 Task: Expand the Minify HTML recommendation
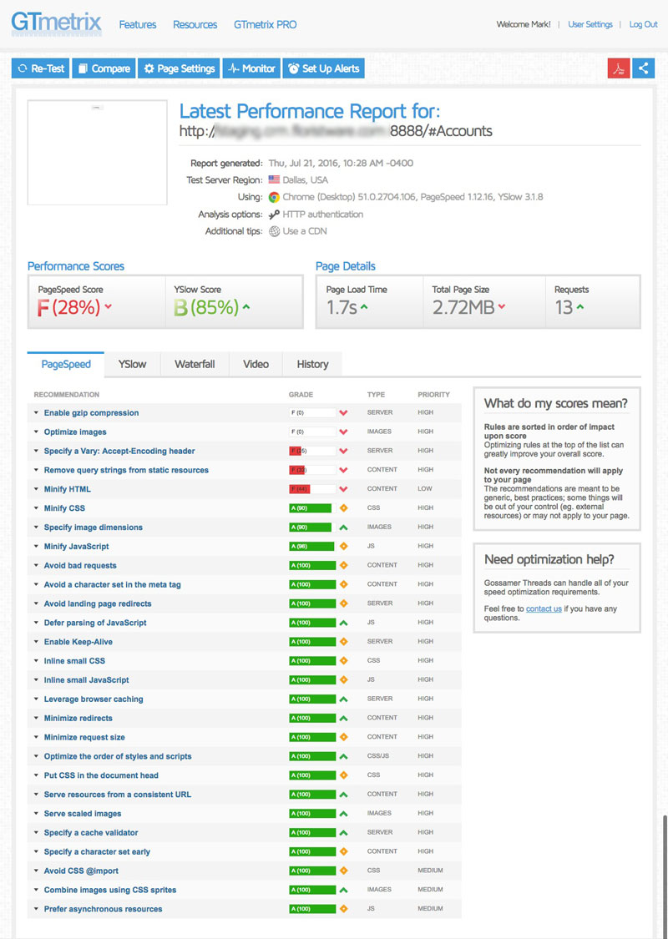click(x=67, y=489)
